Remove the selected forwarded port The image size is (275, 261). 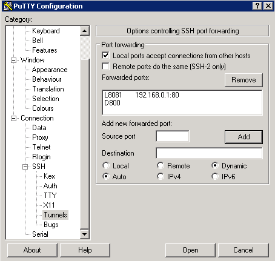pos(244,80)
